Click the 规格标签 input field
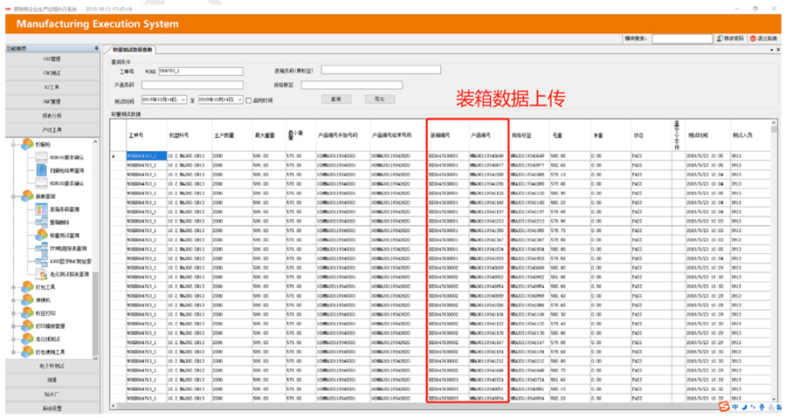The height and width of the screenshot is (418, 786). tap(351, 86)
